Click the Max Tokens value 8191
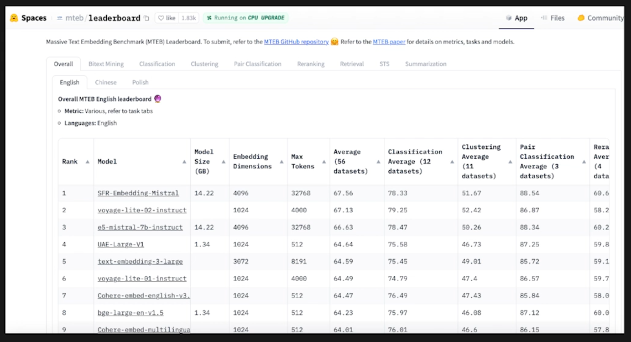 pyautogui.click(x=299, y=262)
